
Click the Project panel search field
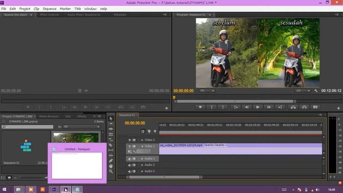[27, 127]
